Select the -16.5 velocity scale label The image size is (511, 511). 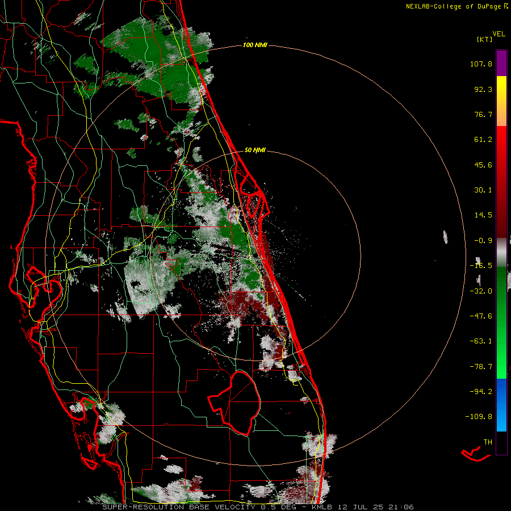click(481, 266)
